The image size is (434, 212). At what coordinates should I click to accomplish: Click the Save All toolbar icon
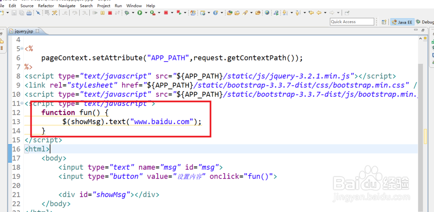pyautogui.click(x=22, y=13)
